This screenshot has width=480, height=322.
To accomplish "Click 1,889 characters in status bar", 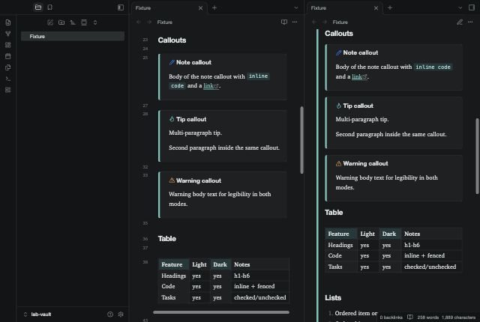I will (458, 318).
